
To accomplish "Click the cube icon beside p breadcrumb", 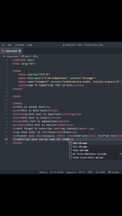I will point(34,56).
